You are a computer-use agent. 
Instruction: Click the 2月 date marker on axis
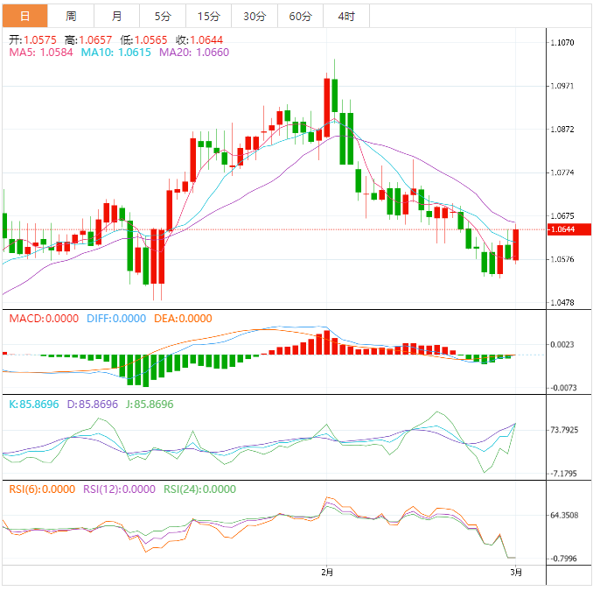327,572
